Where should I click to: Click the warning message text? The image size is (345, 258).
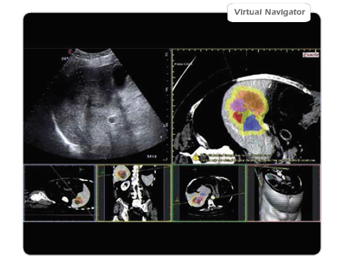click(x=257, y=158)
